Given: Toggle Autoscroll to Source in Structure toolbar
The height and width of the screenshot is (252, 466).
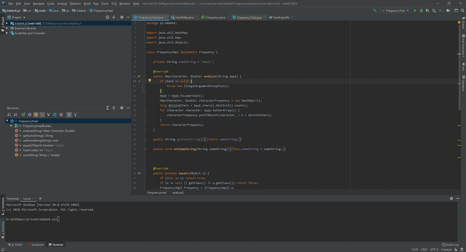Looking at the screenshot, I should (69, 115).
